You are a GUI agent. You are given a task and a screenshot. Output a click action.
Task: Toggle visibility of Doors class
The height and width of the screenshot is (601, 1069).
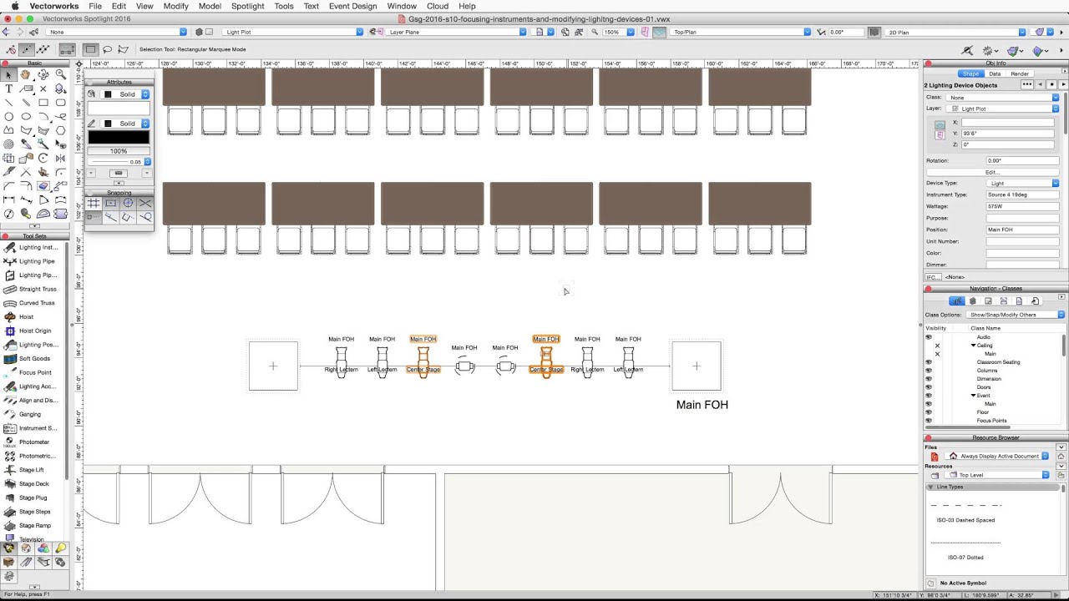[929, 387]
